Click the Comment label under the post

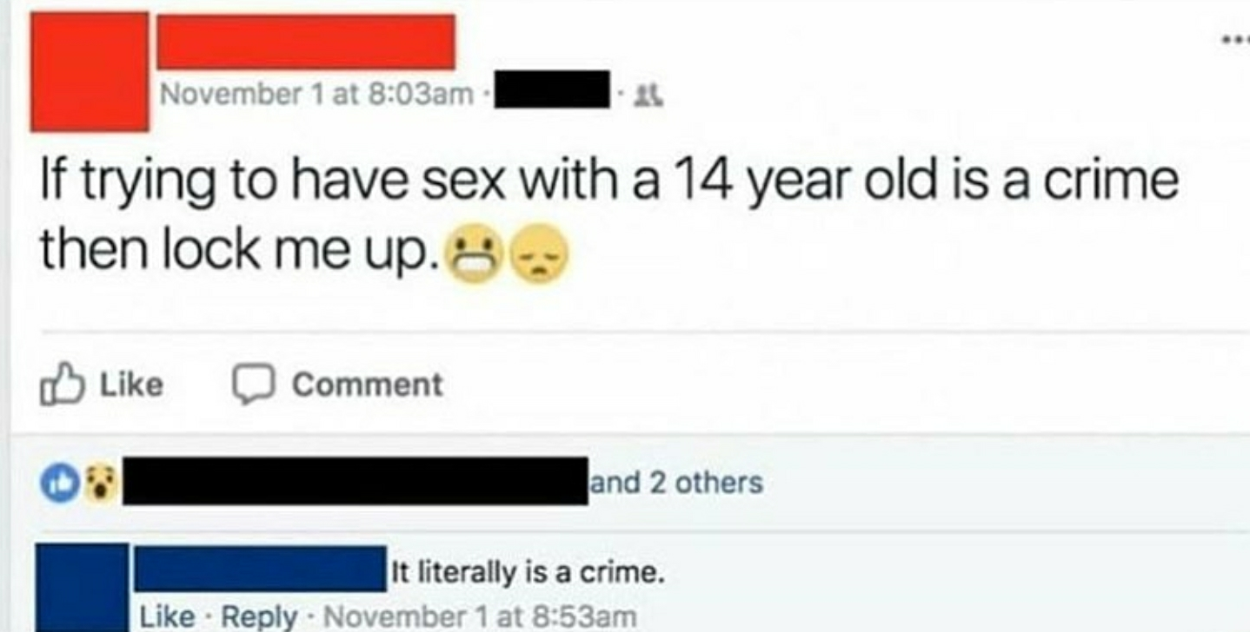(x=367, y=384)
